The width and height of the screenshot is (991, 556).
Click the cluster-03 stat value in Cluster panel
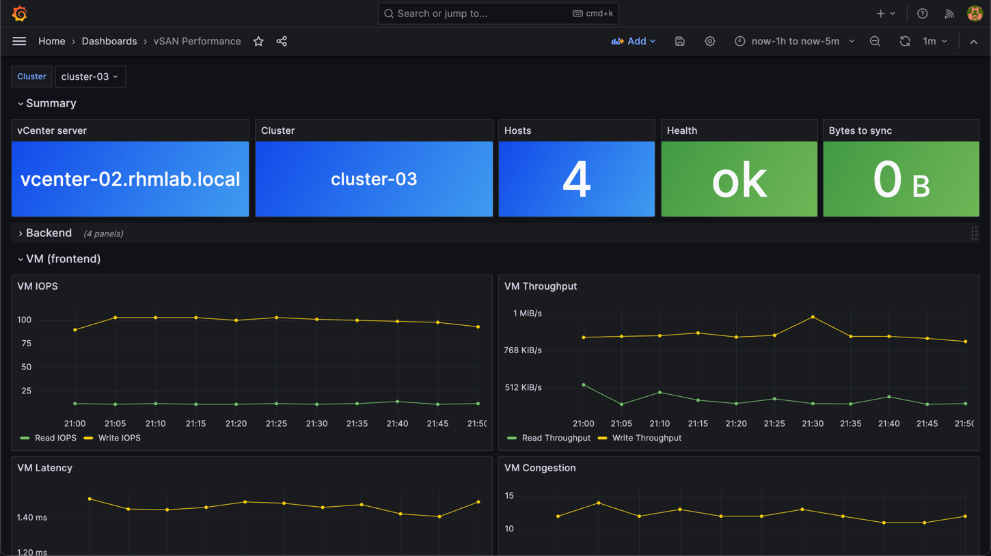pos(374,180)
